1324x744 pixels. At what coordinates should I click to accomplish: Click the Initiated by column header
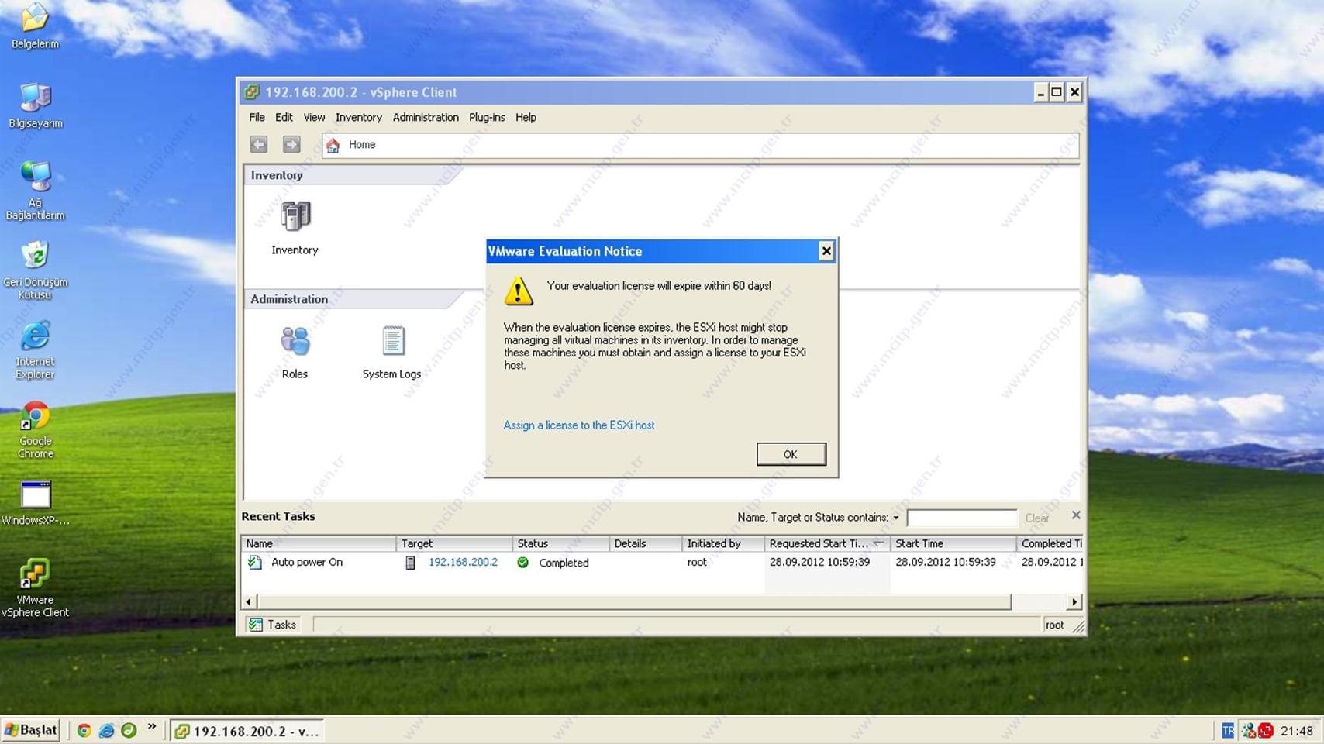click(723, 544)
